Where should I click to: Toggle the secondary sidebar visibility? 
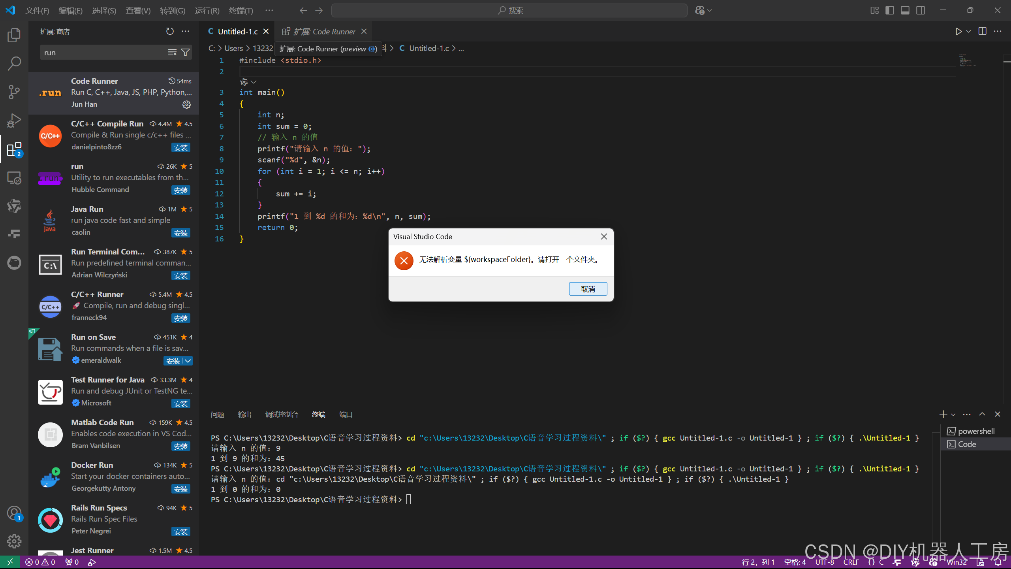921,10
